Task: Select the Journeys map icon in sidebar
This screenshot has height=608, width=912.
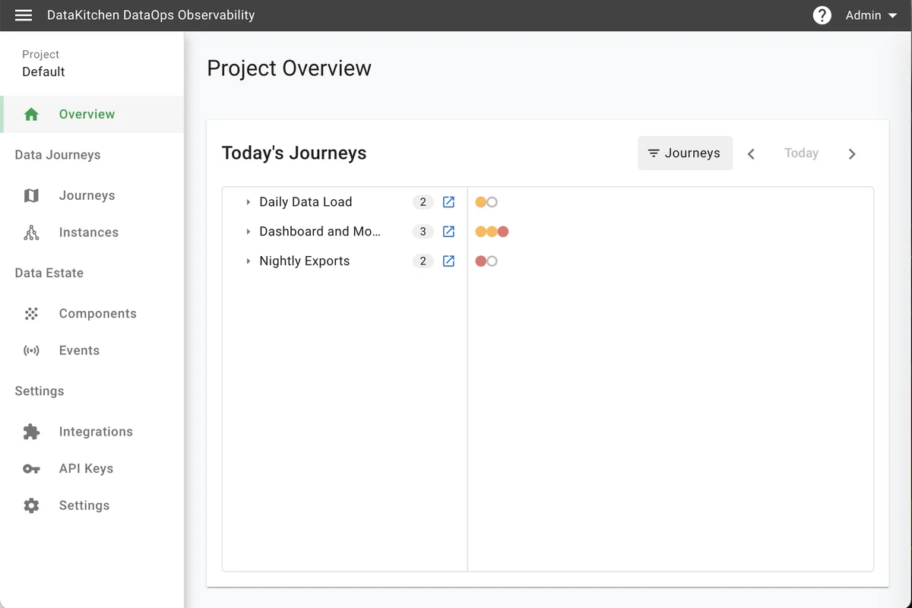Action: (30, 195)
